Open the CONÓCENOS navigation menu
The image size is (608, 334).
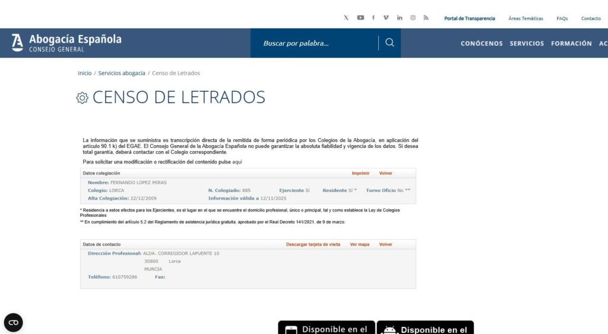tap(482, 43)
